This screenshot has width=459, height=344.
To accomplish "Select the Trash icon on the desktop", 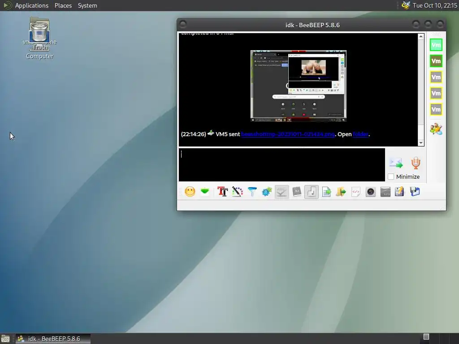I will tap(39, 35).
